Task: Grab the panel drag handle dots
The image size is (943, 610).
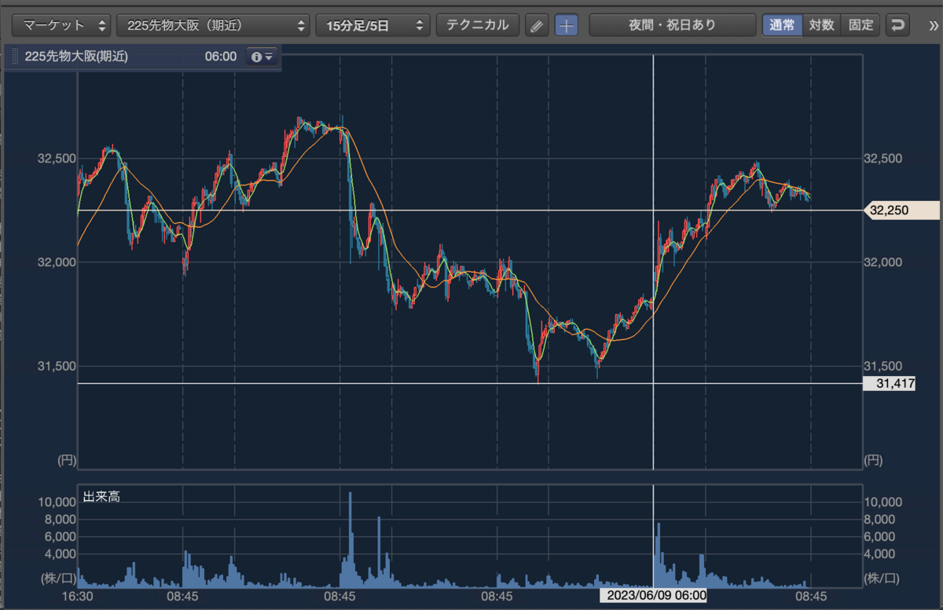Action: point(15,57)
